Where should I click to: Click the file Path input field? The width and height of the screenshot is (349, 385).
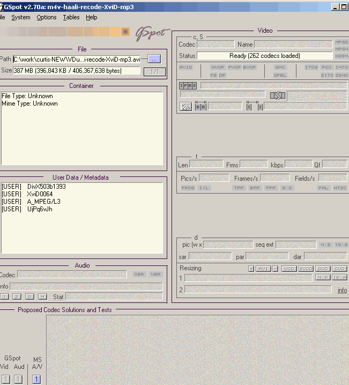click(77, 60)
